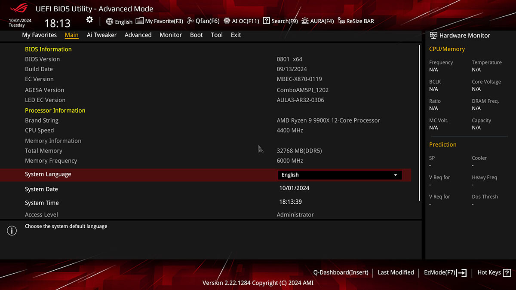Go to the Monitor tab

(171, 35)
